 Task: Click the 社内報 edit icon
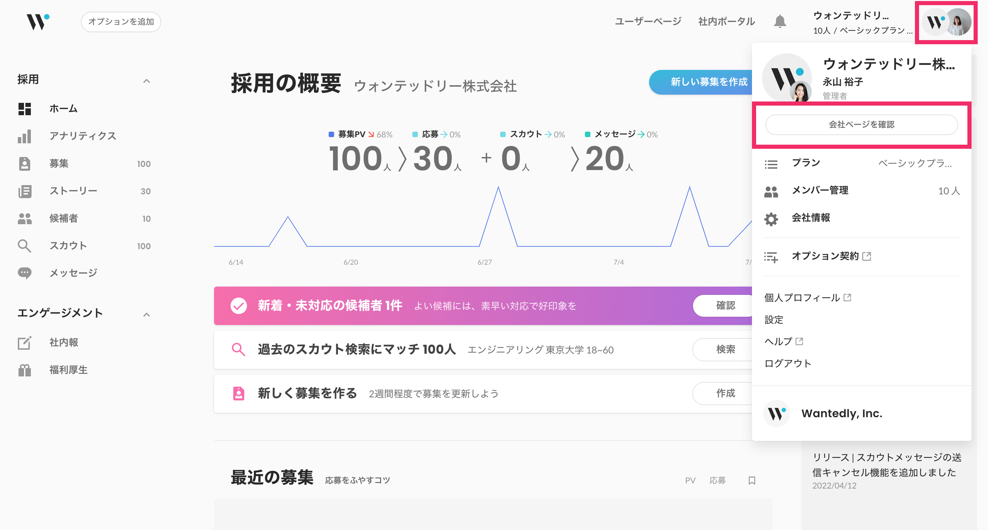25,342
